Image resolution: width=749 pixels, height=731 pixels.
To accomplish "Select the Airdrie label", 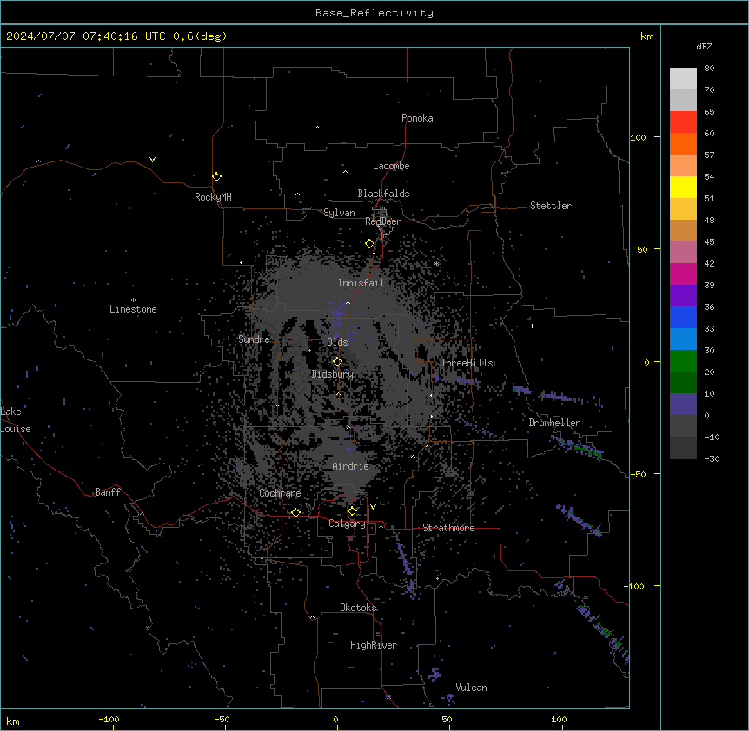I will (x=351, y=466).
